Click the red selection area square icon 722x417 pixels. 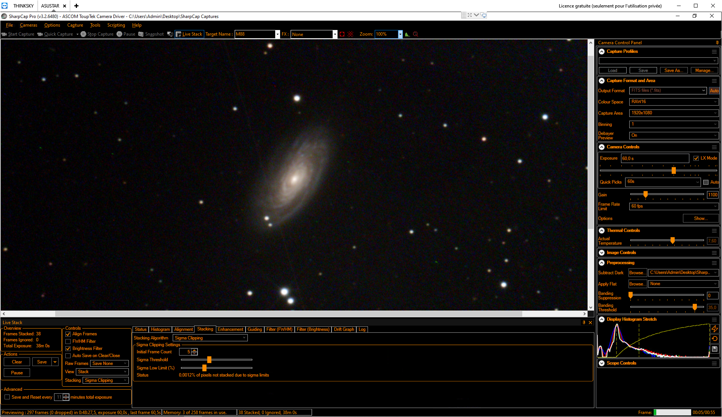pos(342,34)
